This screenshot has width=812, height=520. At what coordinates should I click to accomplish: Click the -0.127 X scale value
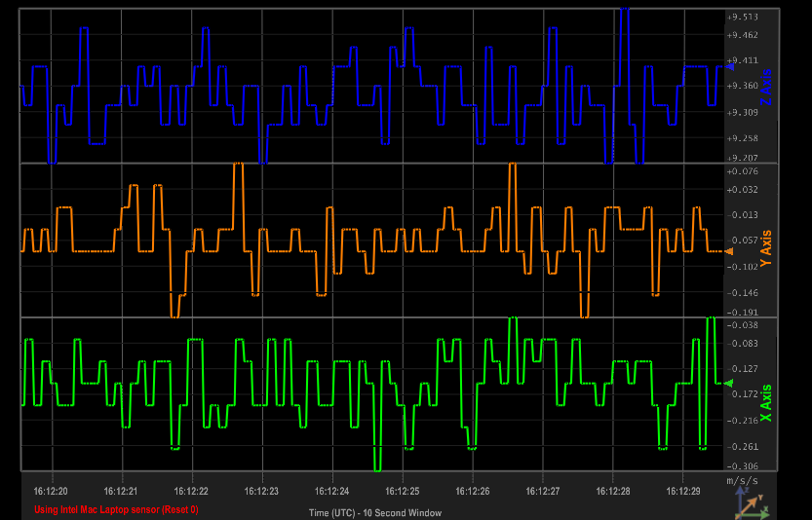(743, 368)
